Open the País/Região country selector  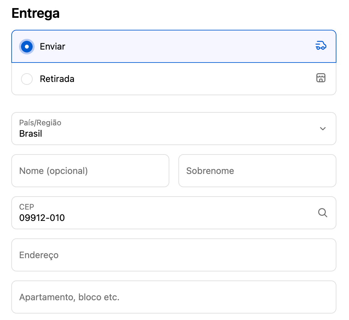pos(174,129)
